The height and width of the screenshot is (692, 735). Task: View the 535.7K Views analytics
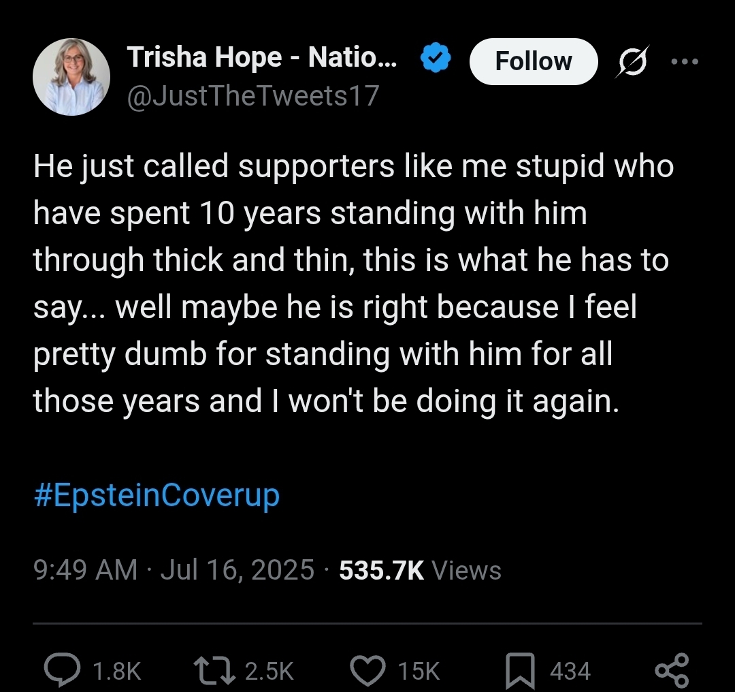click(x=420, y=569)
